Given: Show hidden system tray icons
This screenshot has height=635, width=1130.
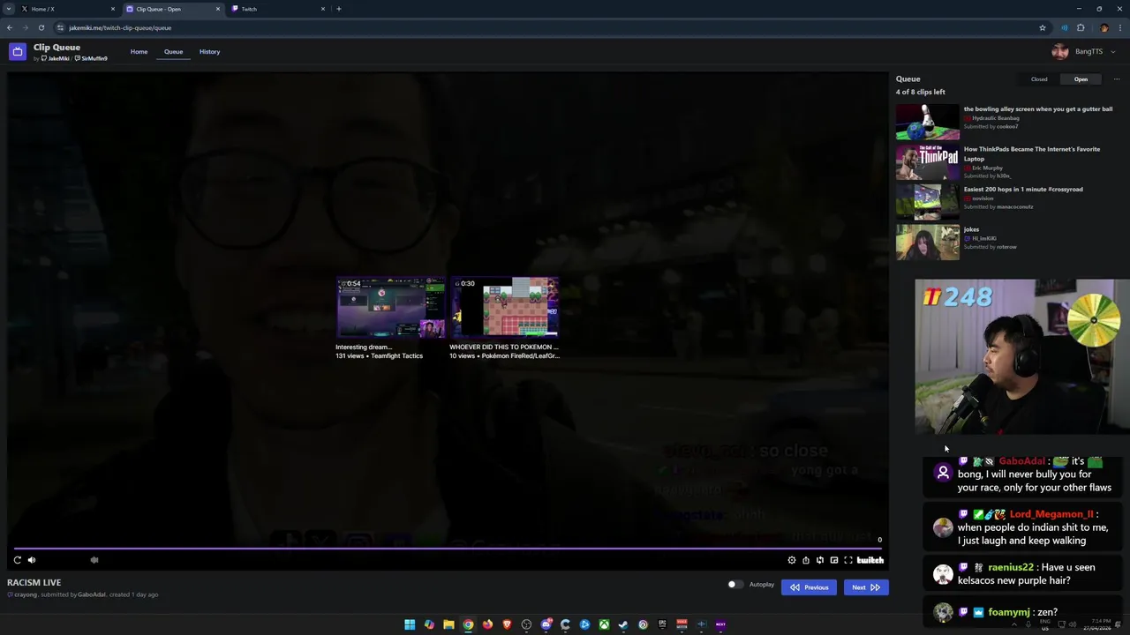Looking at the screenshot, I should [1013, 624].
